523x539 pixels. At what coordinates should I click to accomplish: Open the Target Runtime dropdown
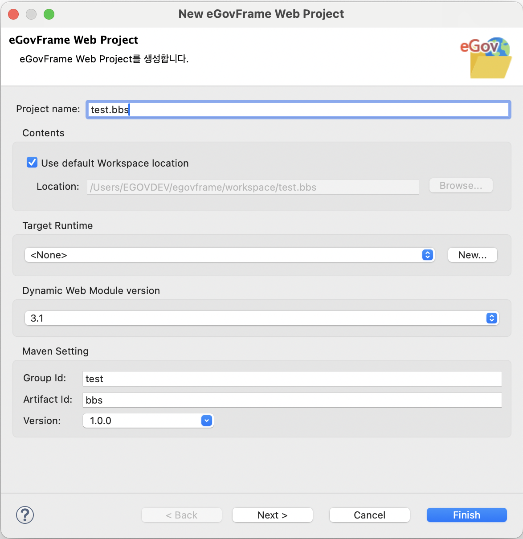click(229, 255)
